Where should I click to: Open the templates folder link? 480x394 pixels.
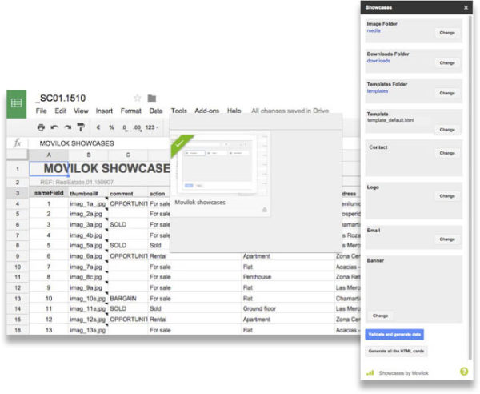pos(378,91)
